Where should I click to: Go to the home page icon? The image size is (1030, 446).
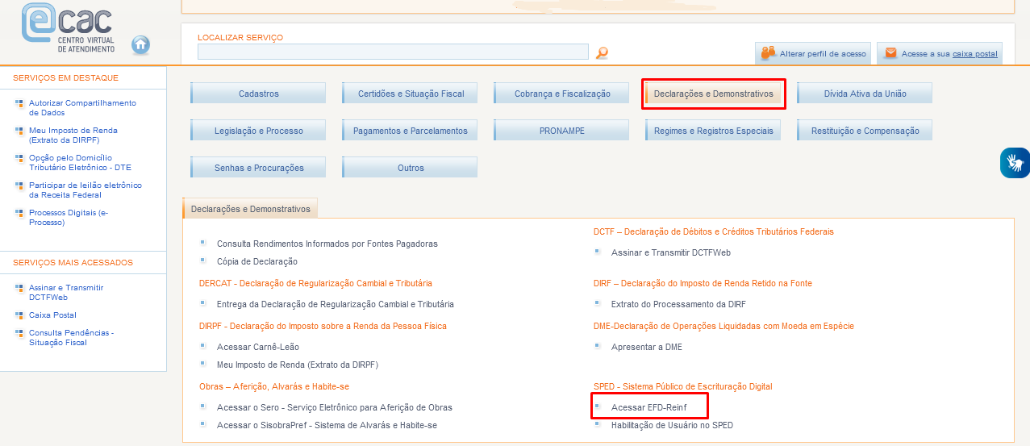point(141,44)
